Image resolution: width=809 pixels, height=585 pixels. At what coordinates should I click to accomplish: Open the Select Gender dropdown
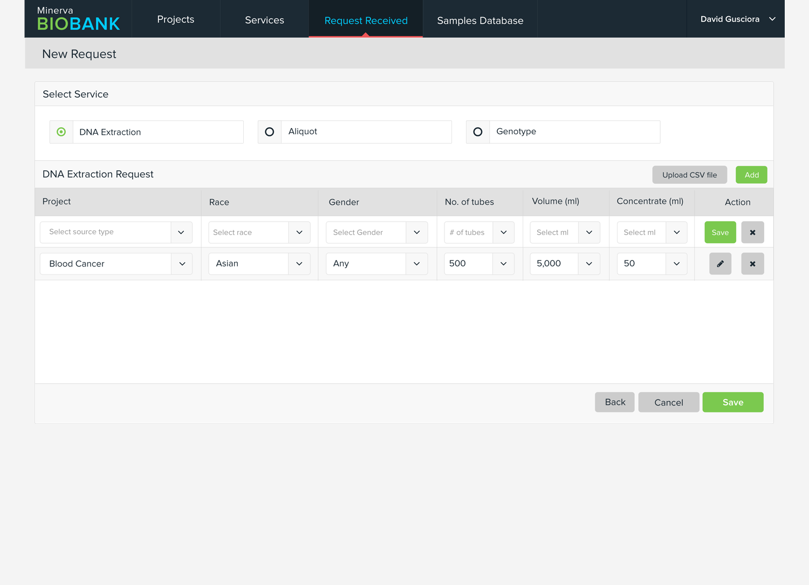point(376,232)
